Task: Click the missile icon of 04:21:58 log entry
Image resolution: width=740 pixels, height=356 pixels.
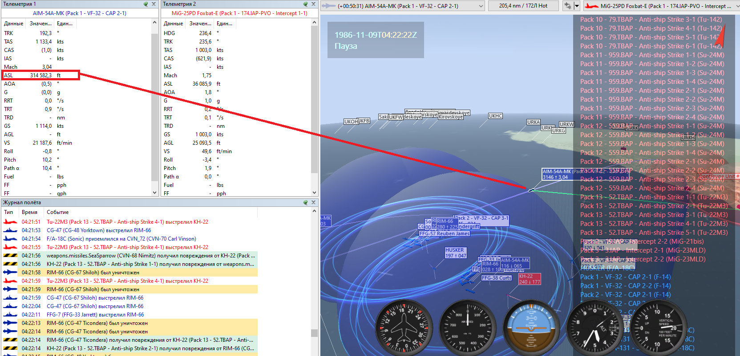Action: 10,273
